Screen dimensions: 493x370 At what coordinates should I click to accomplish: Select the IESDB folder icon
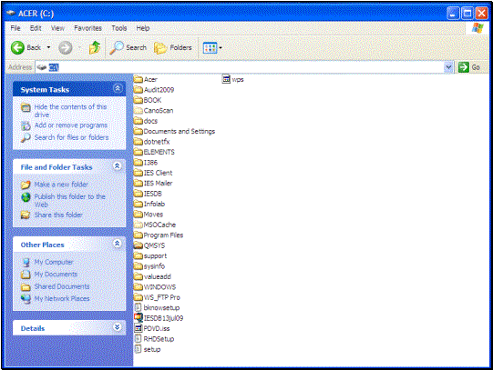(139, 194)
